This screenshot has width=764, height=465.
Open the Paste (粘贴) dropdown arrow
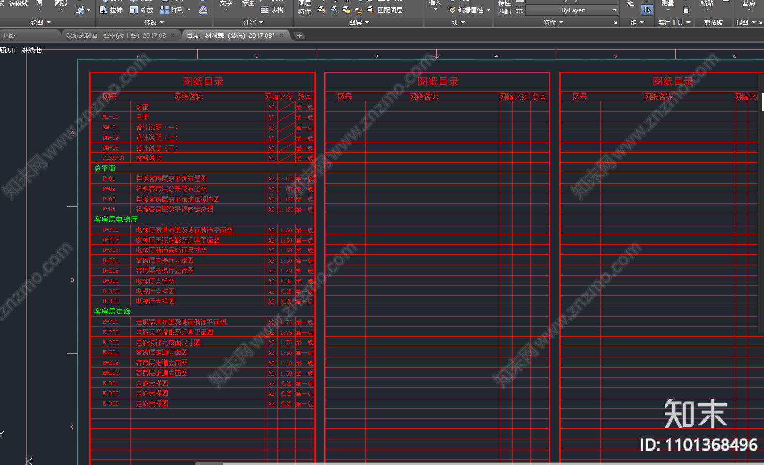[x=707, y=10]
